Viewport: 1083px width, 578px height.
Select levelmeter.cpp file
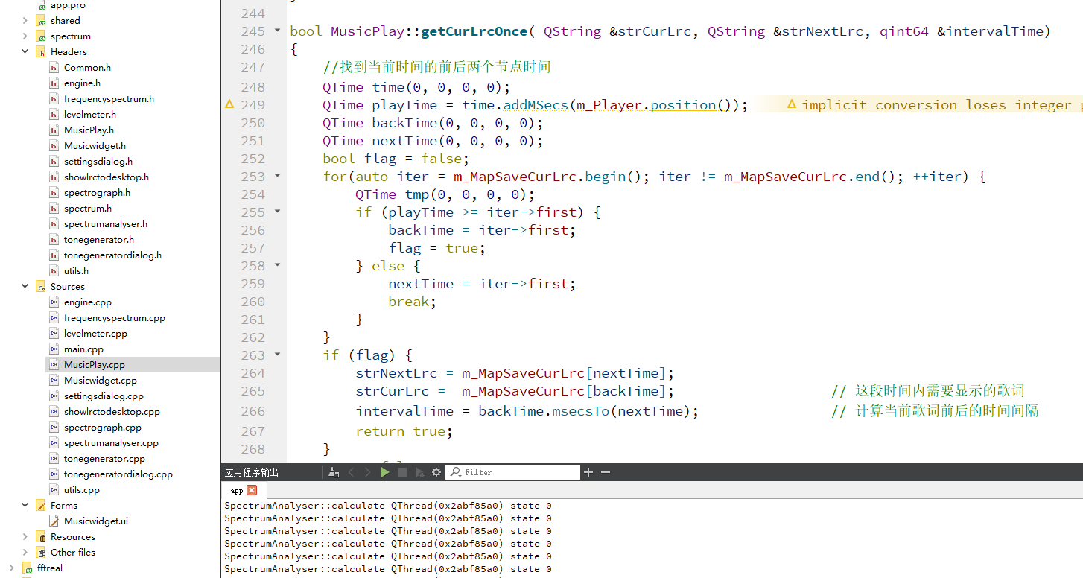tap(95, 333)
